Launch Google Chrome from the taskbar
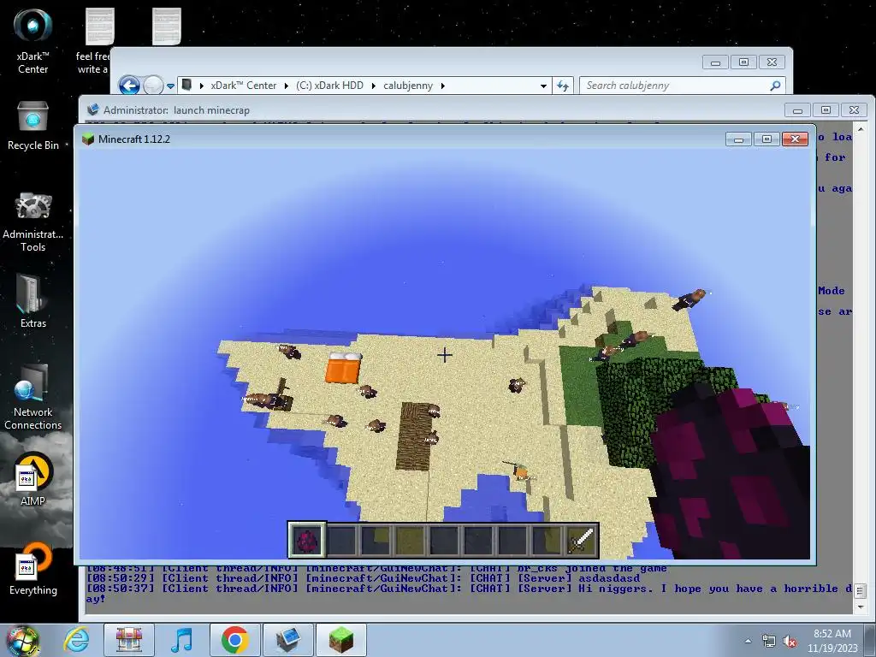 click(234, 640)
